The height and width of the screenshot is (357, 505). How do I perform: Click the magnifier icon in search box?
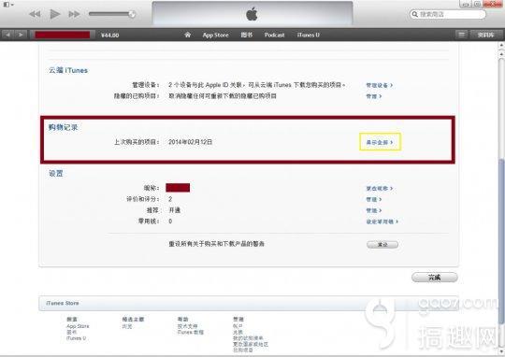click(x=415, y=14)
